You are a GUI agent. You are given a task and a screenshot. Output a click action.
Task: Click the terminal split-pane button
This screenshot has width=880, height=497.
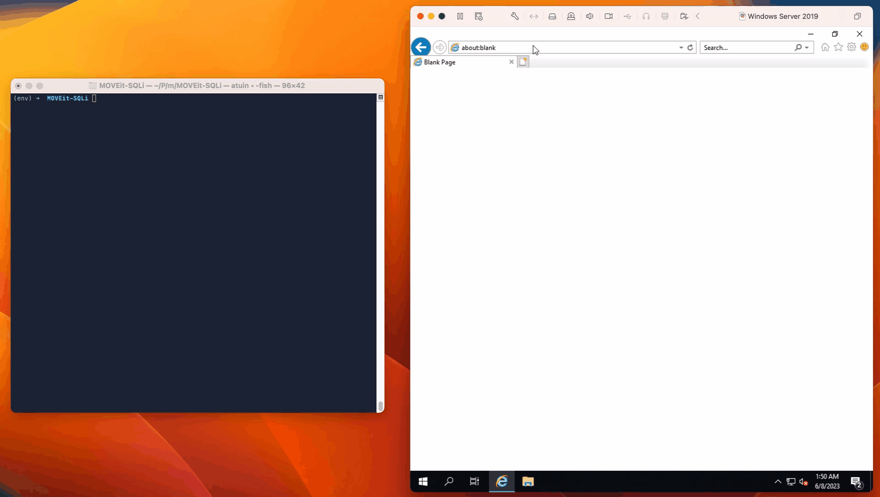point(380,98)
